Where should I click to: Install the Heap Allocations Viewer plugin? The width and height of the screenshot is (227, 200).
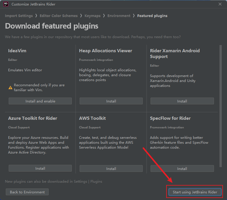(x=111, y=101)
